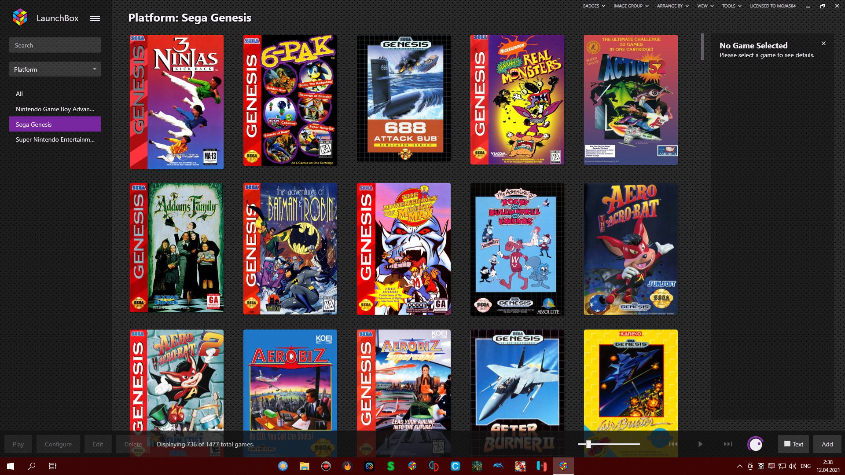Select All in the platform list

click(55, 94)
